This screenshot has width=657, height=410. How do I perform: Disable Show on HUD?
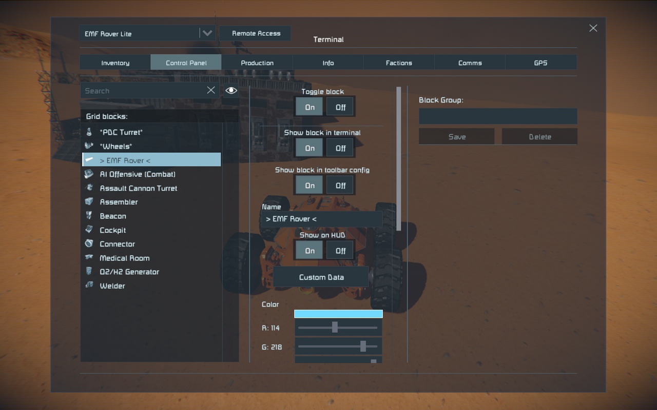pos(340,251)
